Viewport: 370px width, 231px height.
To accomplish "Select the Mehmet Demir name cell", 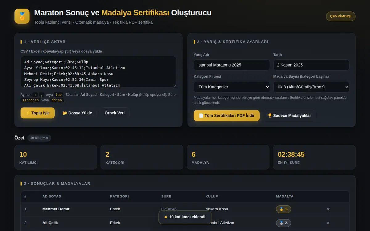I will click(56, 209).
